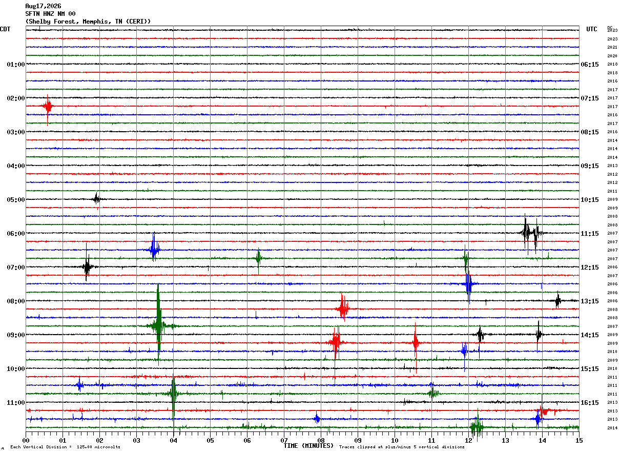Click the 11:00 CDT hour label
The height and width of the screenshot is (454, 620).
point(16,403)
